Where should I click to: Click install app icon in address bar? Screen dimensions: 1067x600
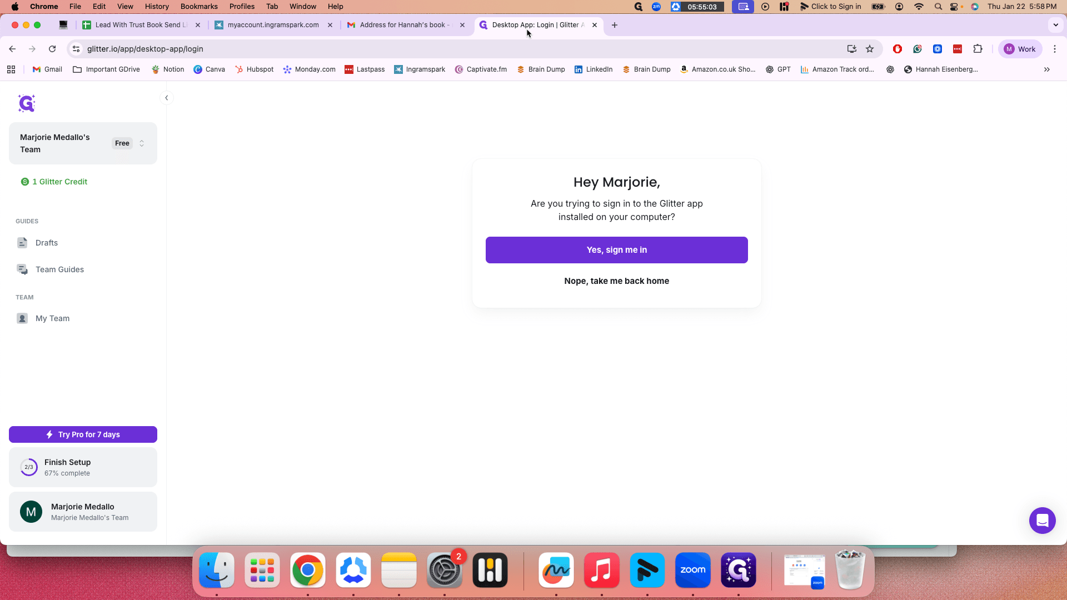851,49
